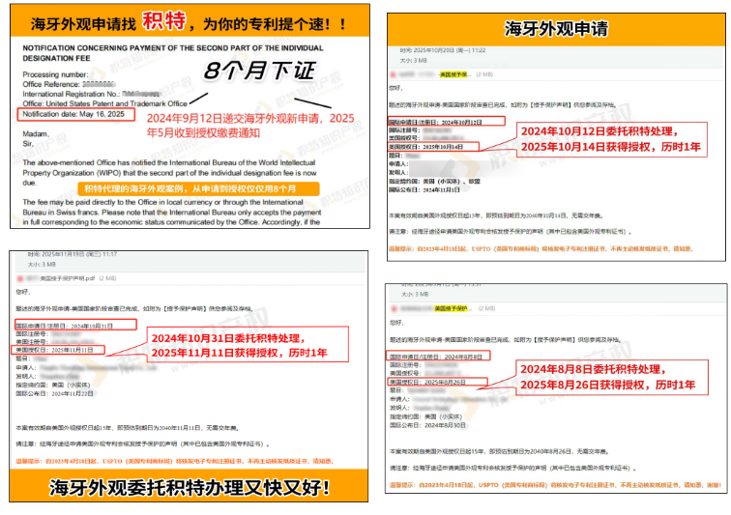The height and width of the screenshot is (515, 731).
Task: Open the 美国授予保护声明.pdf attachment
Action: point(68,278)
